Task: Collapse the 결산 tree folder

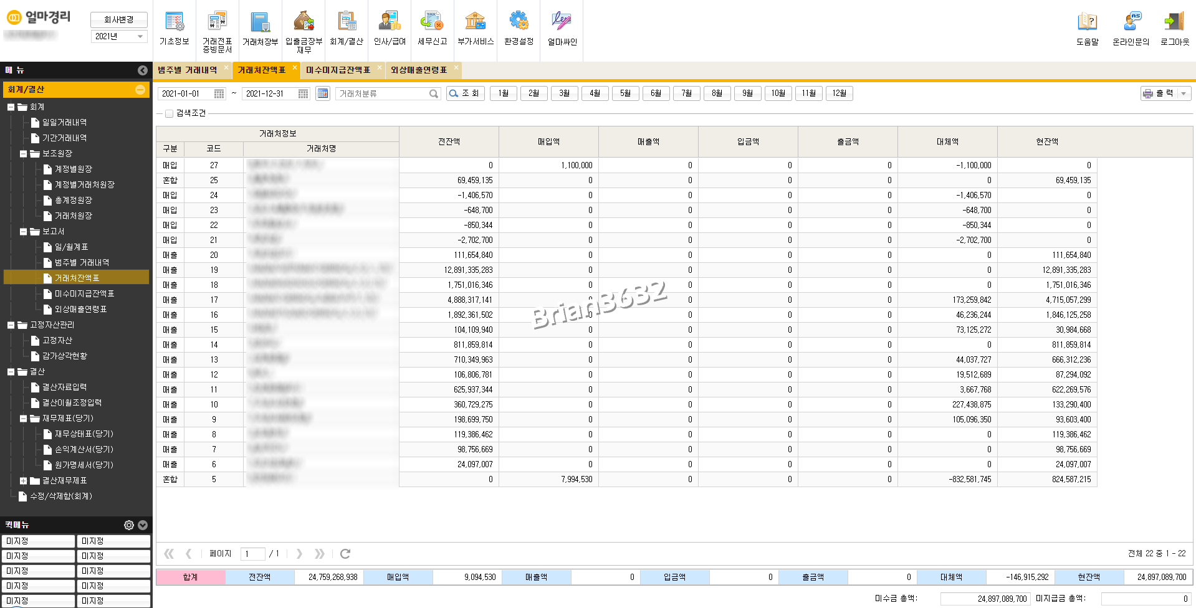Action: [x=11, y=372]
